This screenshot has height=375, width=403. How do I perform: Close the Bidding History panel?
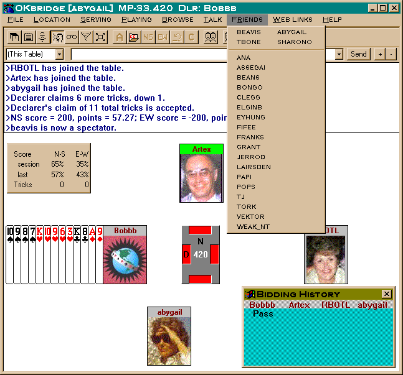[x=387, y=294]
